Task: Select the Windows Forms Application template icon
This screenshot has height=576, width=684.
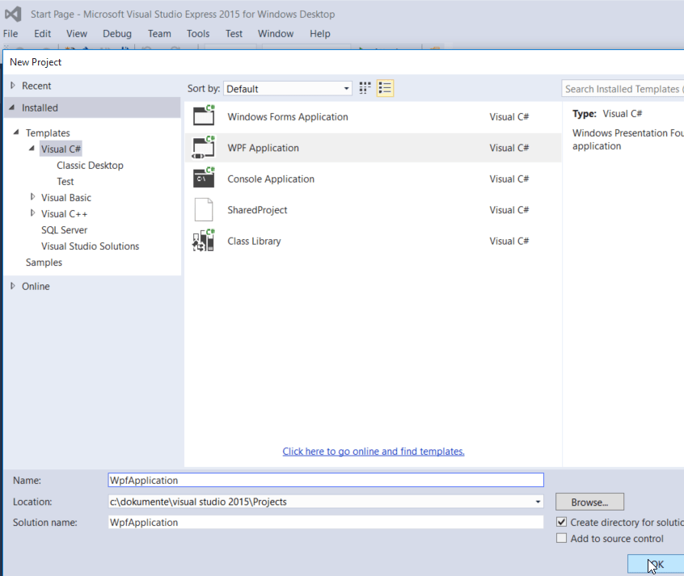Action: pyautogui.click(x=204, y=116)
